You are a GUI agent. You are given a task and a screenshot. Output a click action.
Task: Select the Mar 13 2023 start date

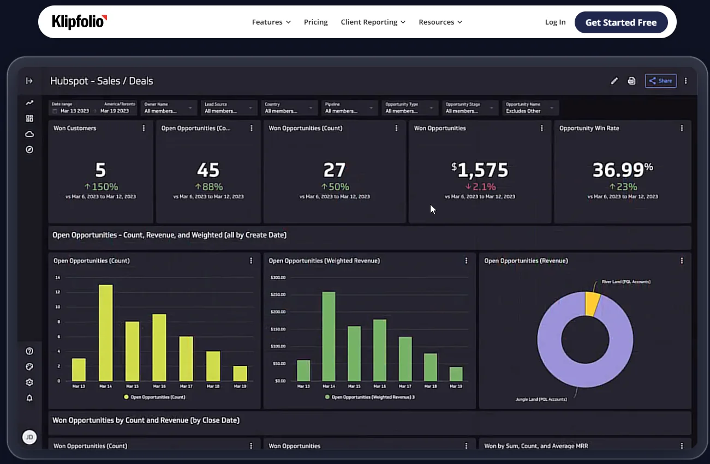(x=75, y=111)
